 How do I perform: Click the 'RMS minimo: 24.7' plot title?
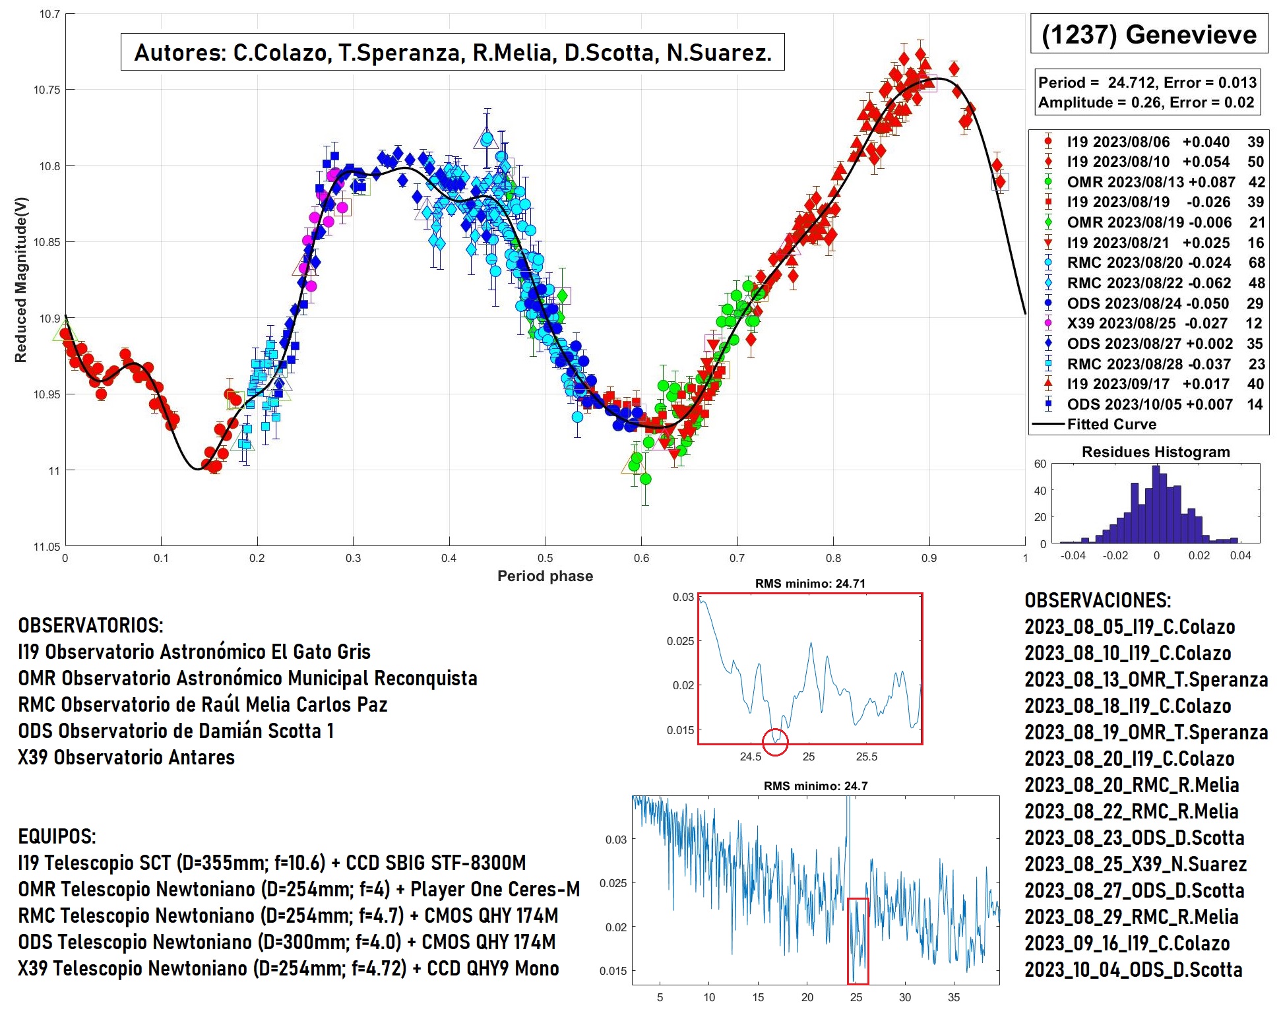tap(815, 786)
